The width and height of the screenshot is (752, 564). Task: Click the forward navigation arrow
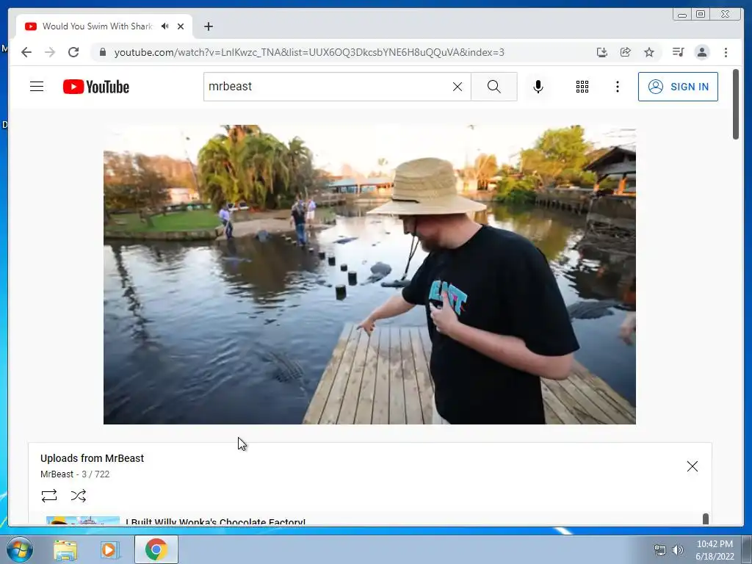[x=50, y=52]
